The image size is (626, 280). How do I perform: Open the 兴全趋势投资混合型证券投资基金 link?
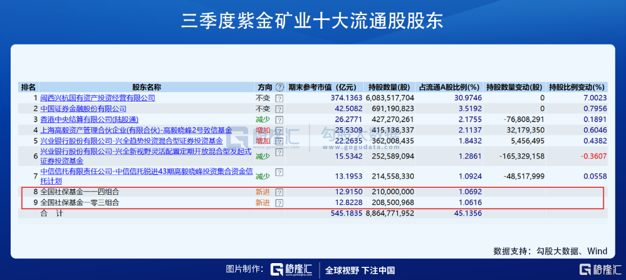click(132, 141)
